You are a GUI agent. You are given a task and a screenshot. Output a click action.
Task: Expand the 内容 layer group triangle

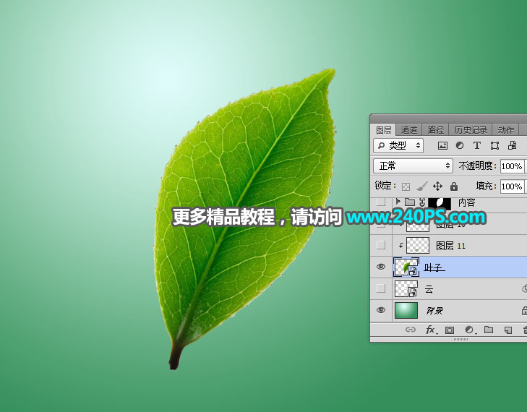pyautogui.click(x=398, y=202)
